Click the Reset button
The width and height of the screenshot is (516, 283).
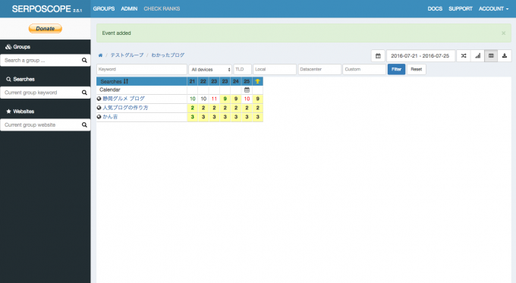click(417, 70)
